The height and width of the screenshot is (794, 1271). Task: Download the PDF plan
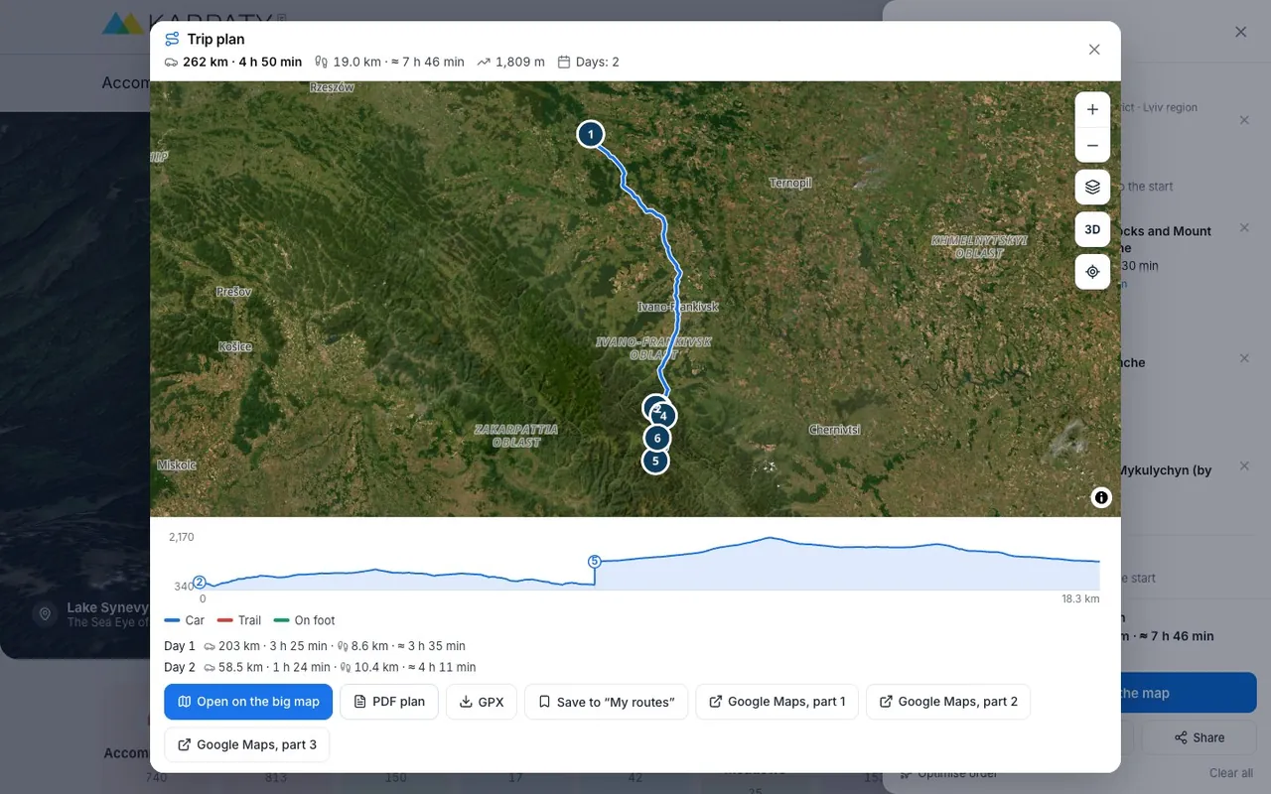click(389, 702)
